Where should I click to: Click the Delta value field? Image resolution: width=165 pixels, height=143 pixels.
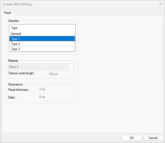point(56,97)
